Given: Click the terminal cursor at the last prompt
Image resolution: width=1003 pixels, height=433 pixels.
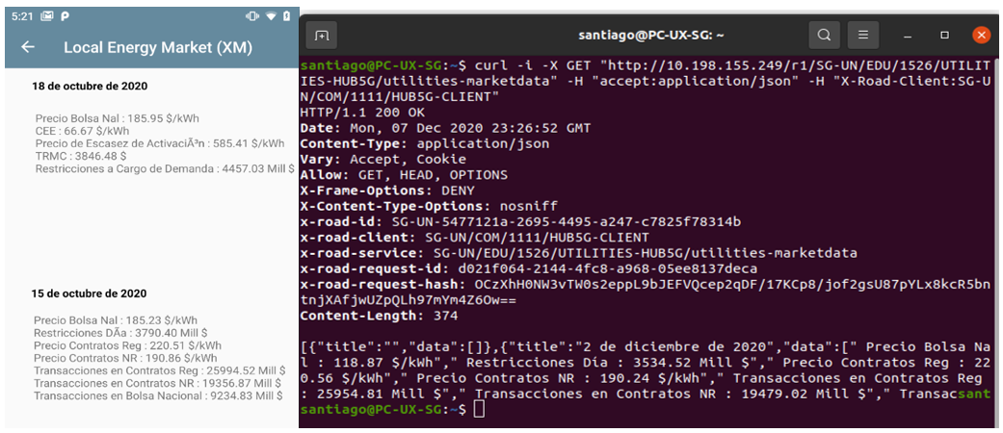Looking at the screenshot, I should (x=480, y=410).
